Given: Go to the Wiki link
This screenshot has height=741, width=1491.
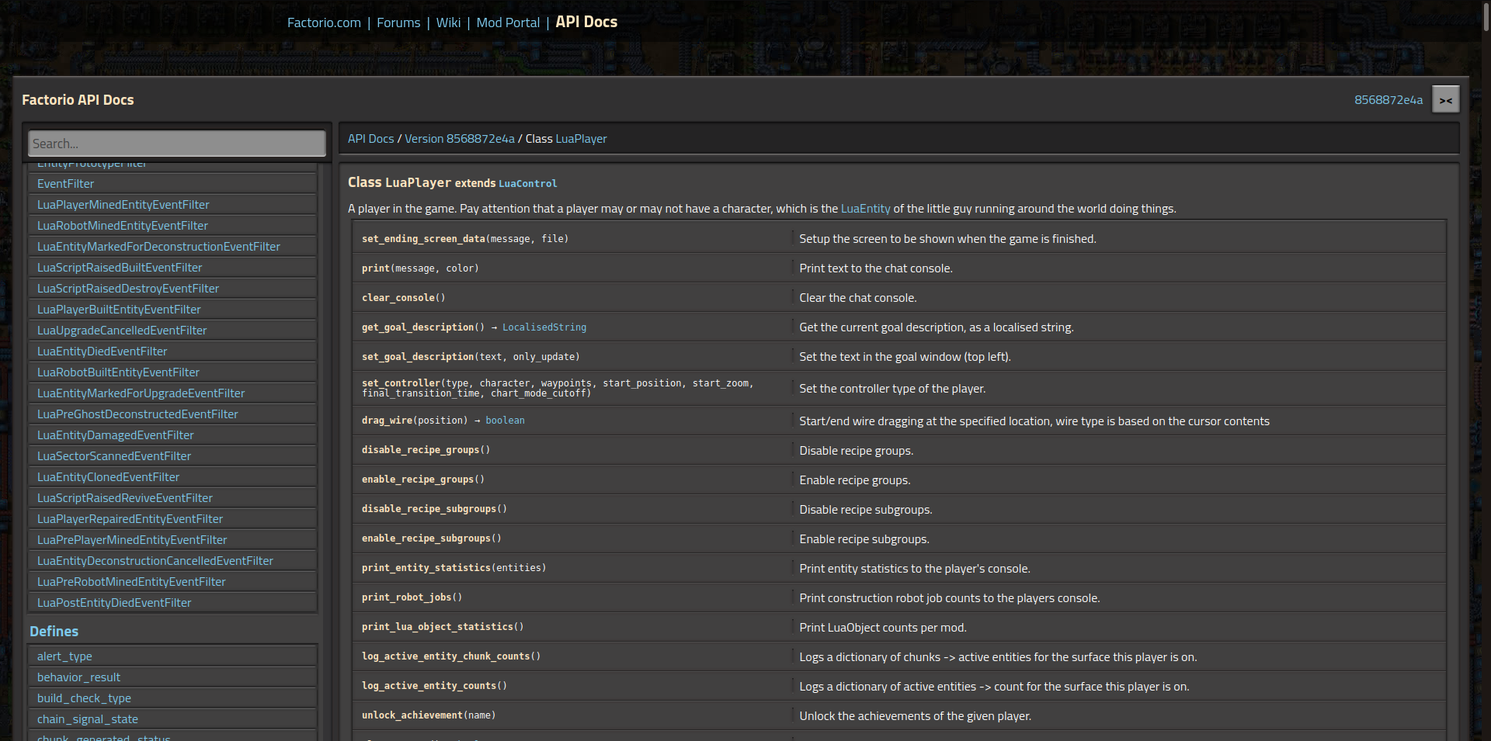Looking at the screenshot, I should tap(448, 23).
